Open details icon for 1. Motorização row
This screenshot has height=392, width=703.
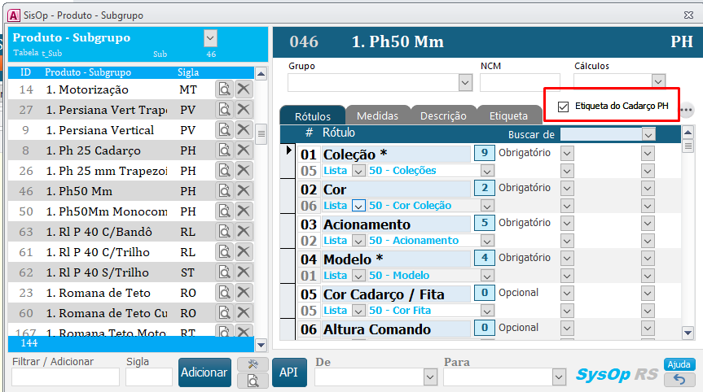tap(224, 89)
